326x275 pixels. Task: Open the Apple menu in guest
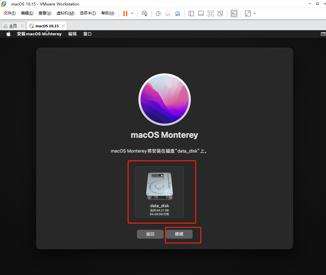[9, 34]
